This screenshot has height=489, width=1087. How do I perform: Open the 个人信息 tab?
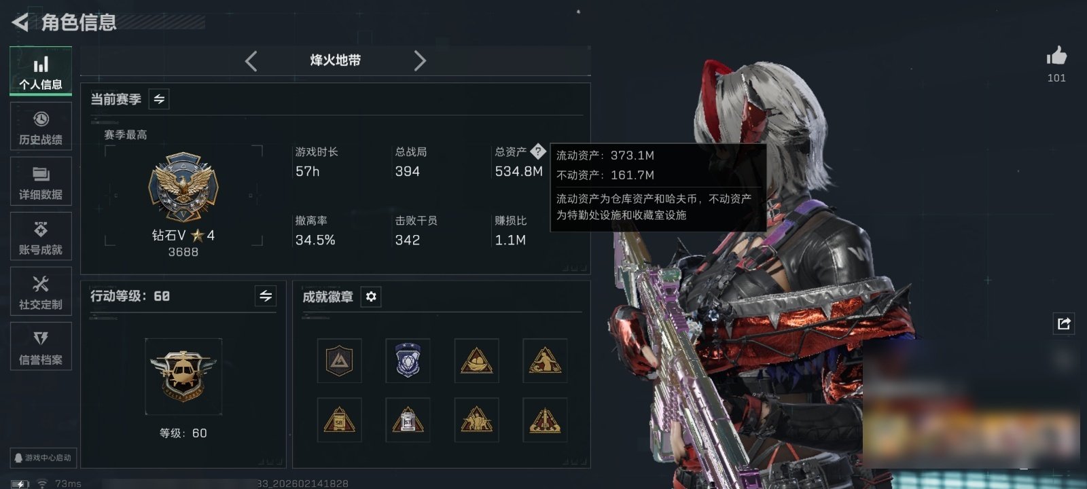tap(41, 71)
